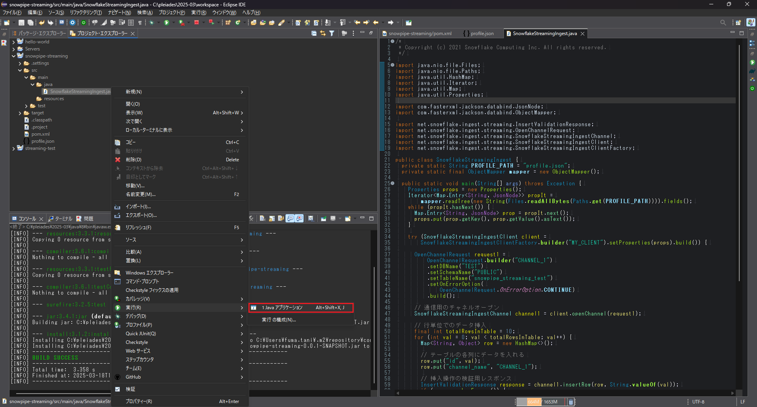Click the Save All toolbar icon
Image resolution: width=757 pixels, height=407 pixels.
pos(30,22)
